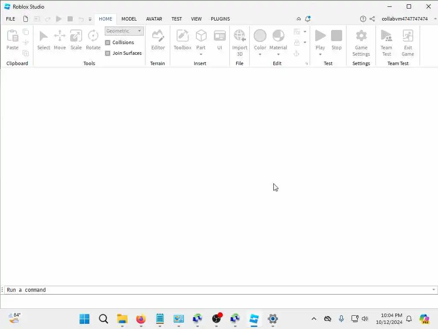Switch to the HOME tab

point(105,19)
